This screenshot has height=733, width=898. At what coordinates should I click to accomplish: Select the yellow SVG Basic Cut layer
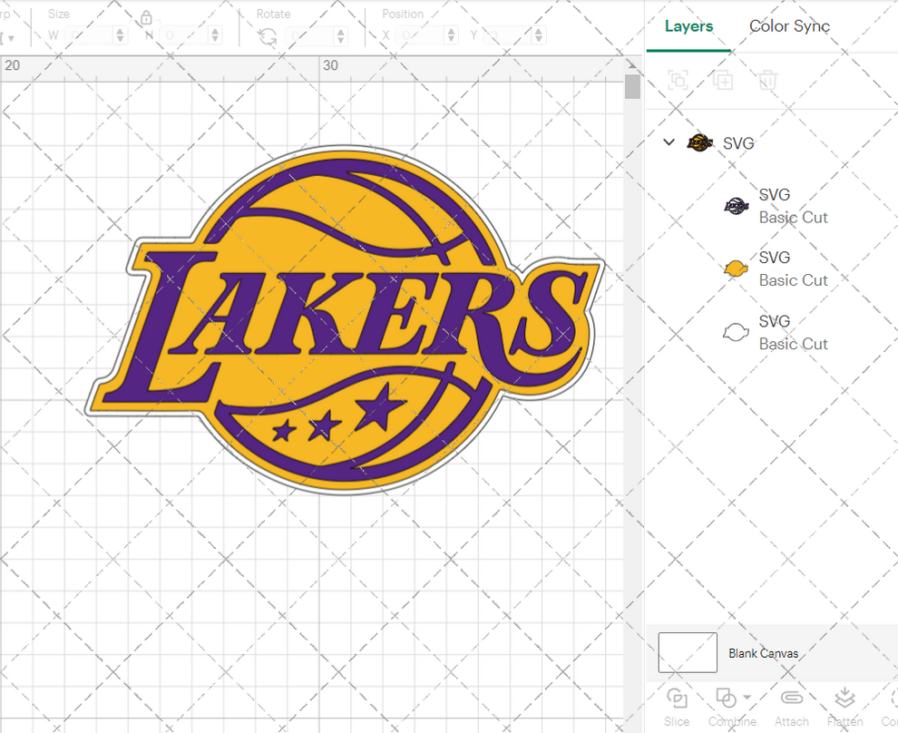click(x=736, y=268)
